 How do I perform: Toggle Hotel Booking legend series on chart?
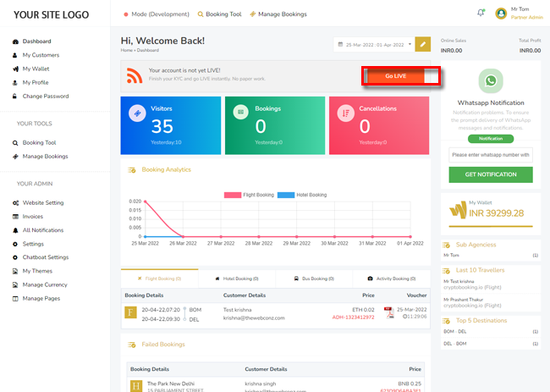302,195
